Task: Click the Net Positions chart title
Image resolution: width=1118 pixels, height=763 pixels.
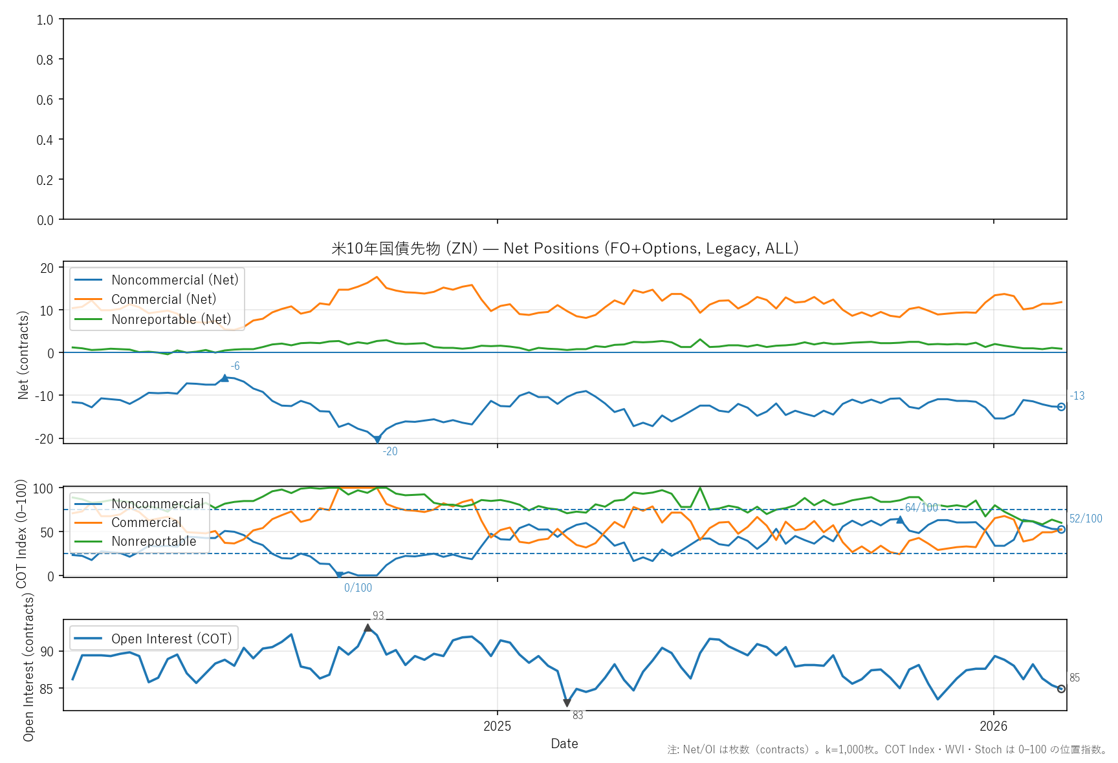Action: point(565,248)
